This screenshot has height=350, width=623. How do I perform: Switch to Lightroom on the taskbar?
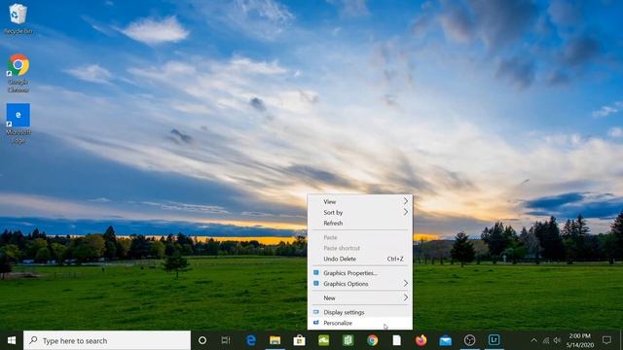(494, 340)
